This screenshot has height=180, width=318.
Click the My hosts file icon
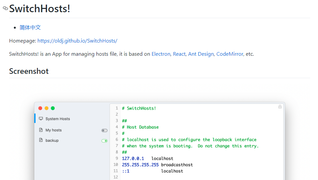click(x=41, y=130)
